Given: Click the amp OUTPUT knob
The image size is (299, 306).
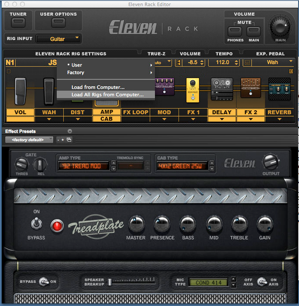Looking at the screenshot, I should click(271, 162).
